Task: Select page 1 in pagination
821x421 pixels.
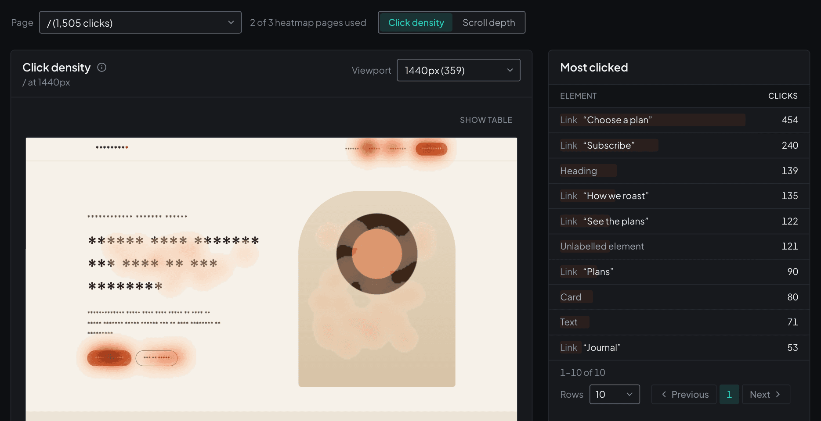Action: pyautogui.click(x=729, y=394)
